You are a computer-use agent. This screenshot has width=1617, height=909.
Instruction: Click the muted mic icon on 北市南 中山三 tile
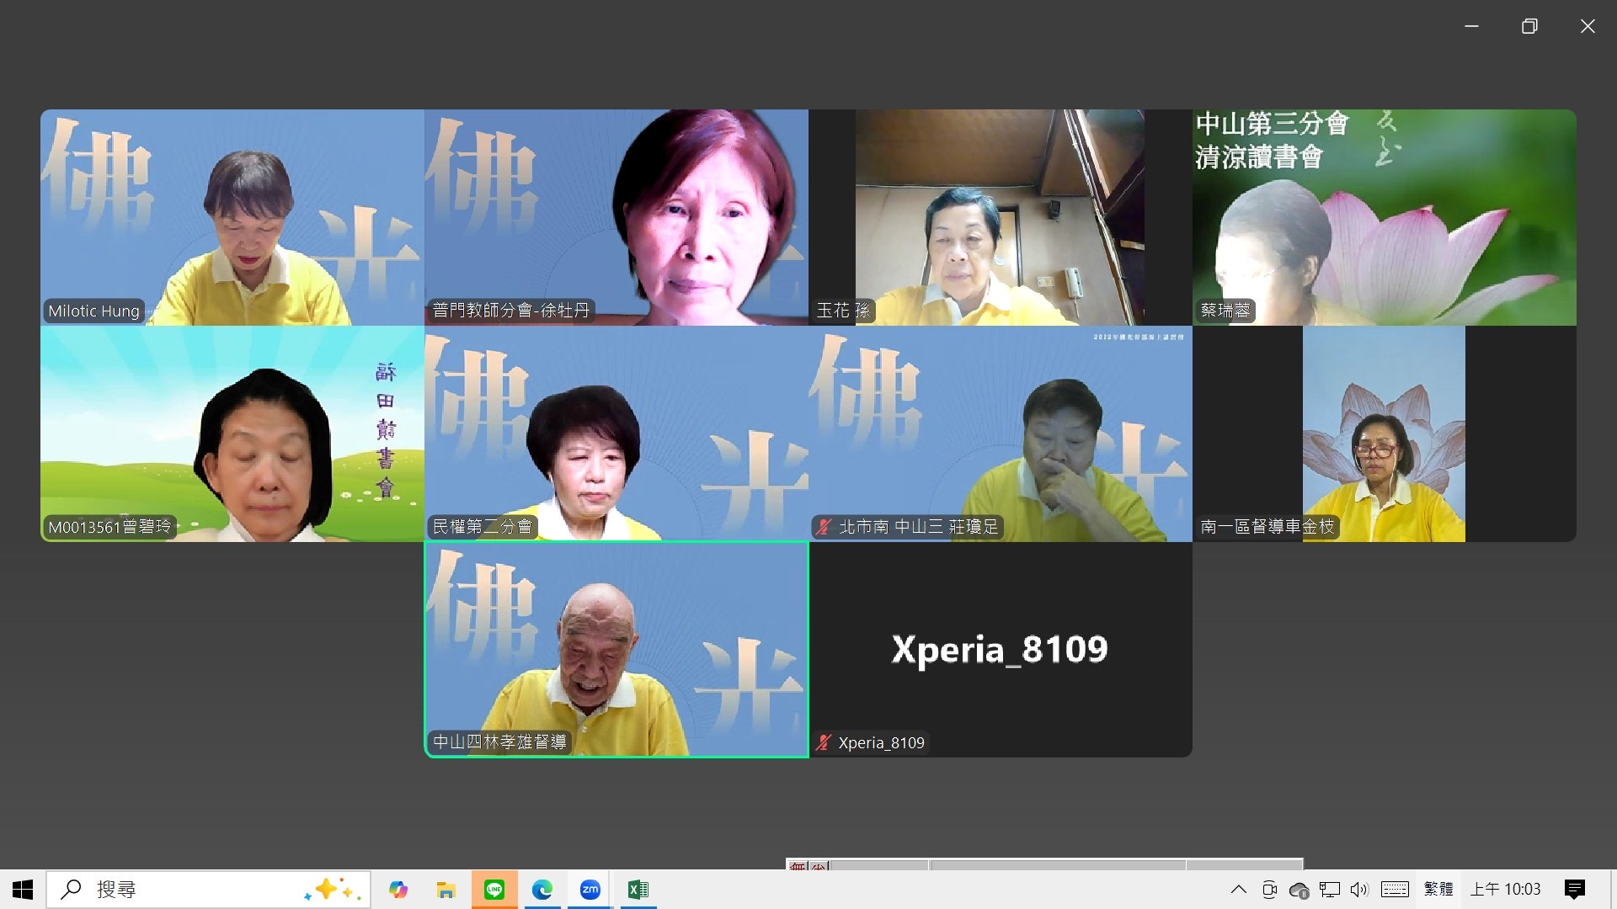[824, 527]
